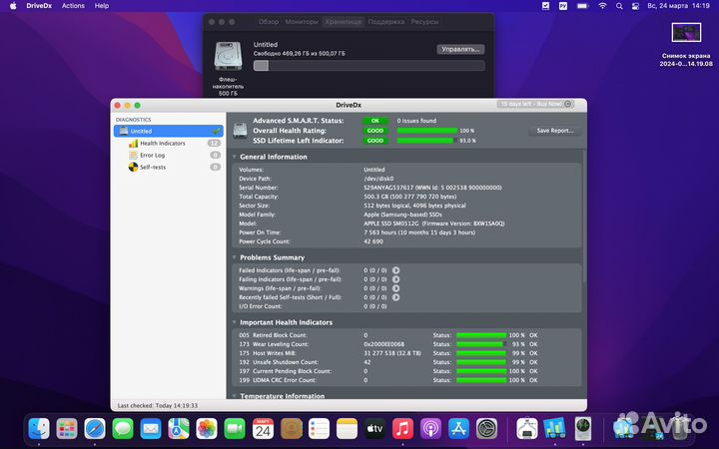Show details for Failing Indicators row
Screen dimensions: 719x449
click(x=395, y=279)
